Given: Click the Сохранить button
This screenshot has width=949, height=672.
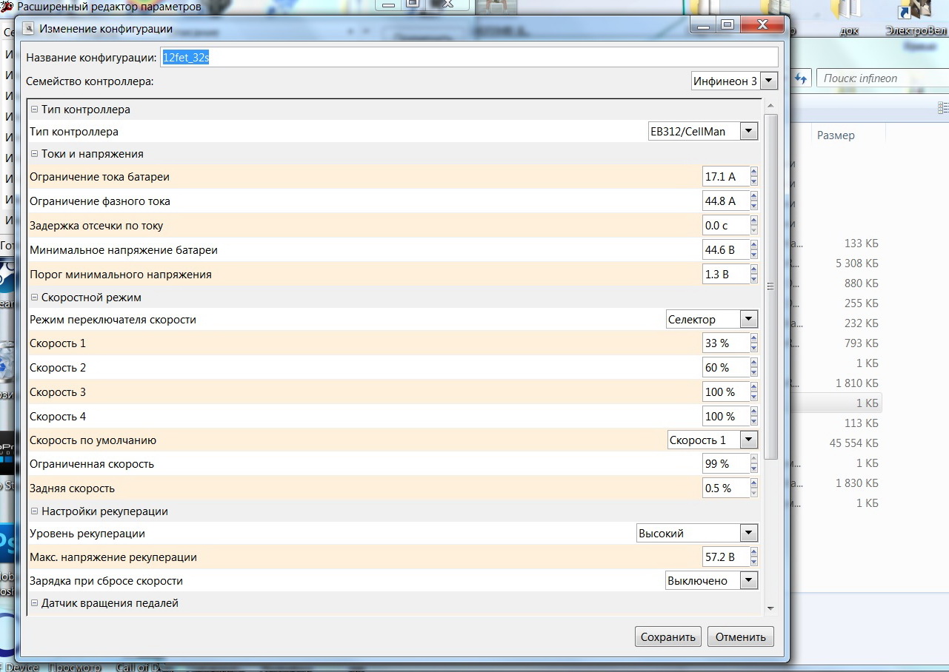Looking at the screenshot, I should (x=667, y=637).
